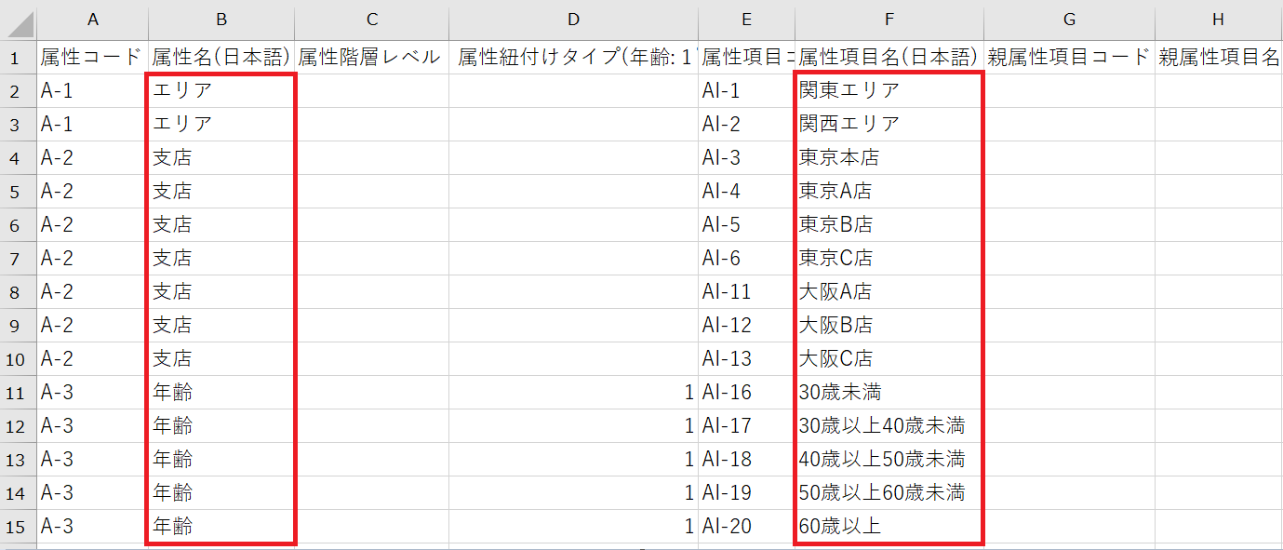Select the cell containing 関西エリア
This screenshot has height=550, width=1283.
coord(889,123)
